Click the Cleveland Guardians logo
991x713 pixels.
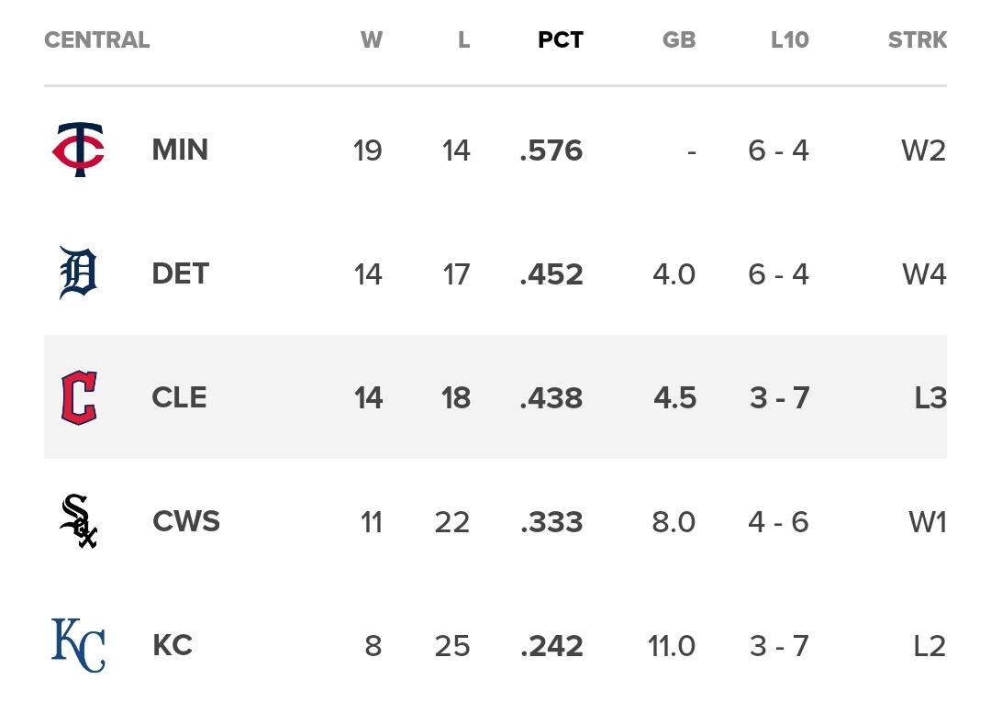(79, 397)
